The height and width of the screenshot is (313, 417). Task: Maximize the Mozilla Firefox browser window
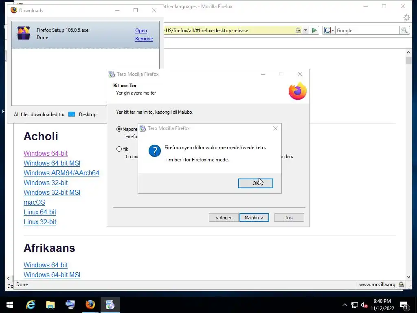(384, 6)
